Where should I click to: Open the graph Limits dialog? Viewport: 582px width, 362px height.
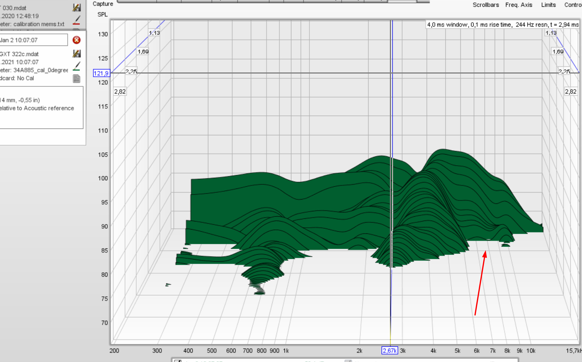tap(548, 5)
